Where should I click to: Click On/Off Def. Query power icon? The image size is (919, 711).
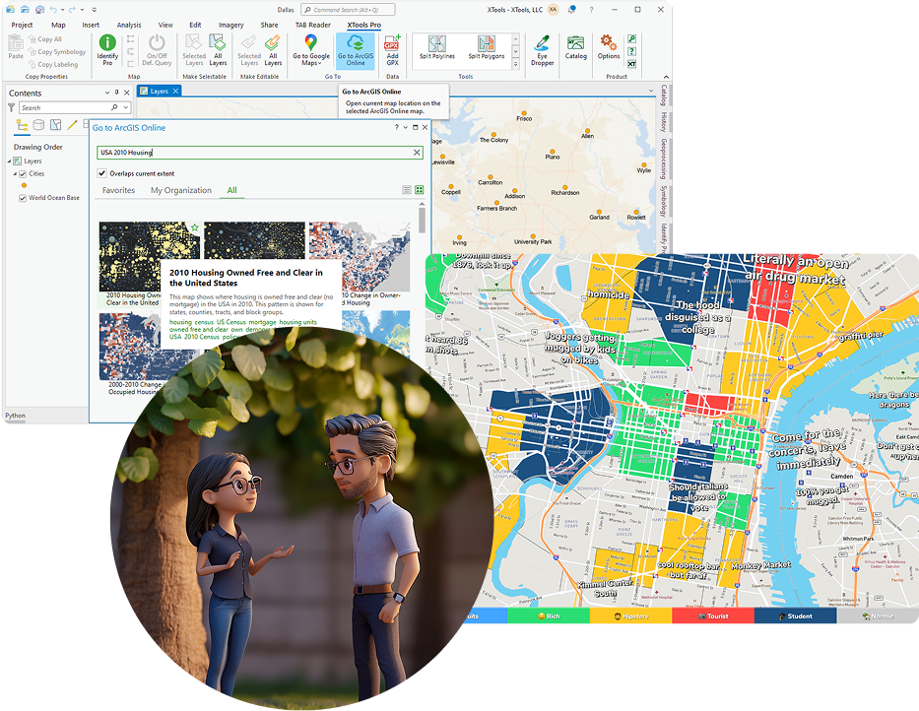157,42
